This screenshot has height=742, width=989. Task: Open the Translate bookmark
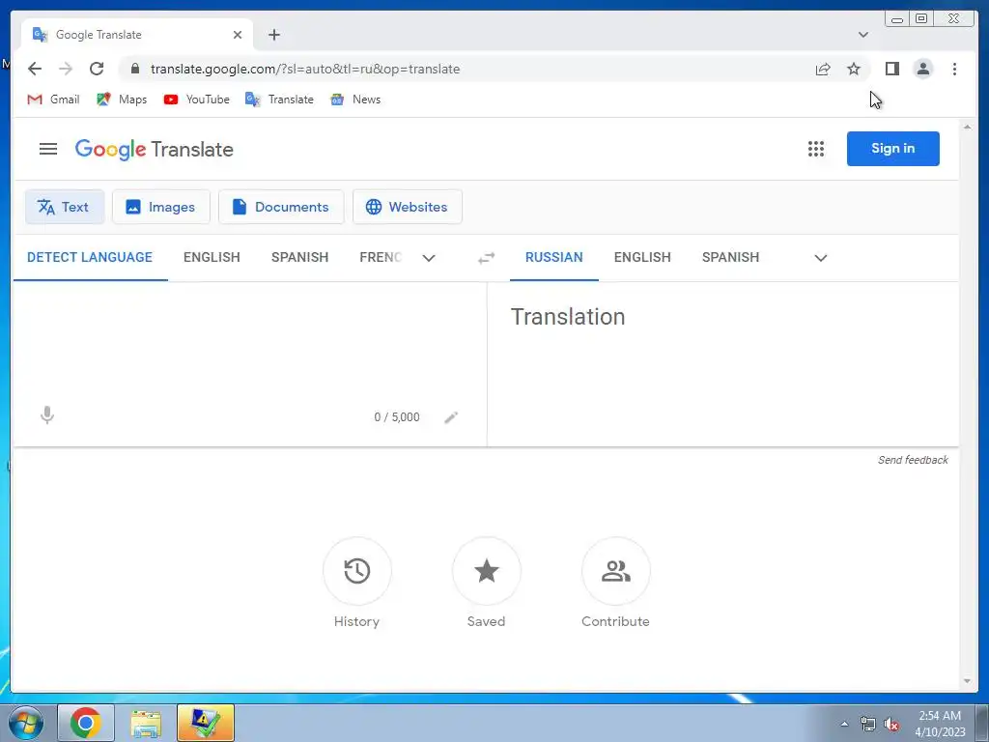pyautogui.click(x=279, y=100)
